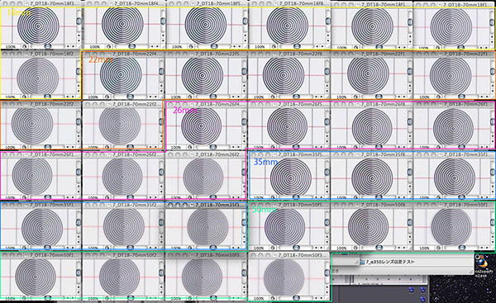This screenshot has width=496, height=303.
Task: Click the status icon in the 7_DT18-70mm50f3 window
Action: tap(273, 298)
